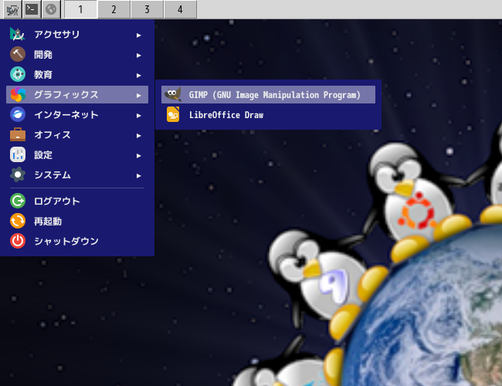Open the インターネット menu category
502x386 pixels.
[x=77, y=115]
